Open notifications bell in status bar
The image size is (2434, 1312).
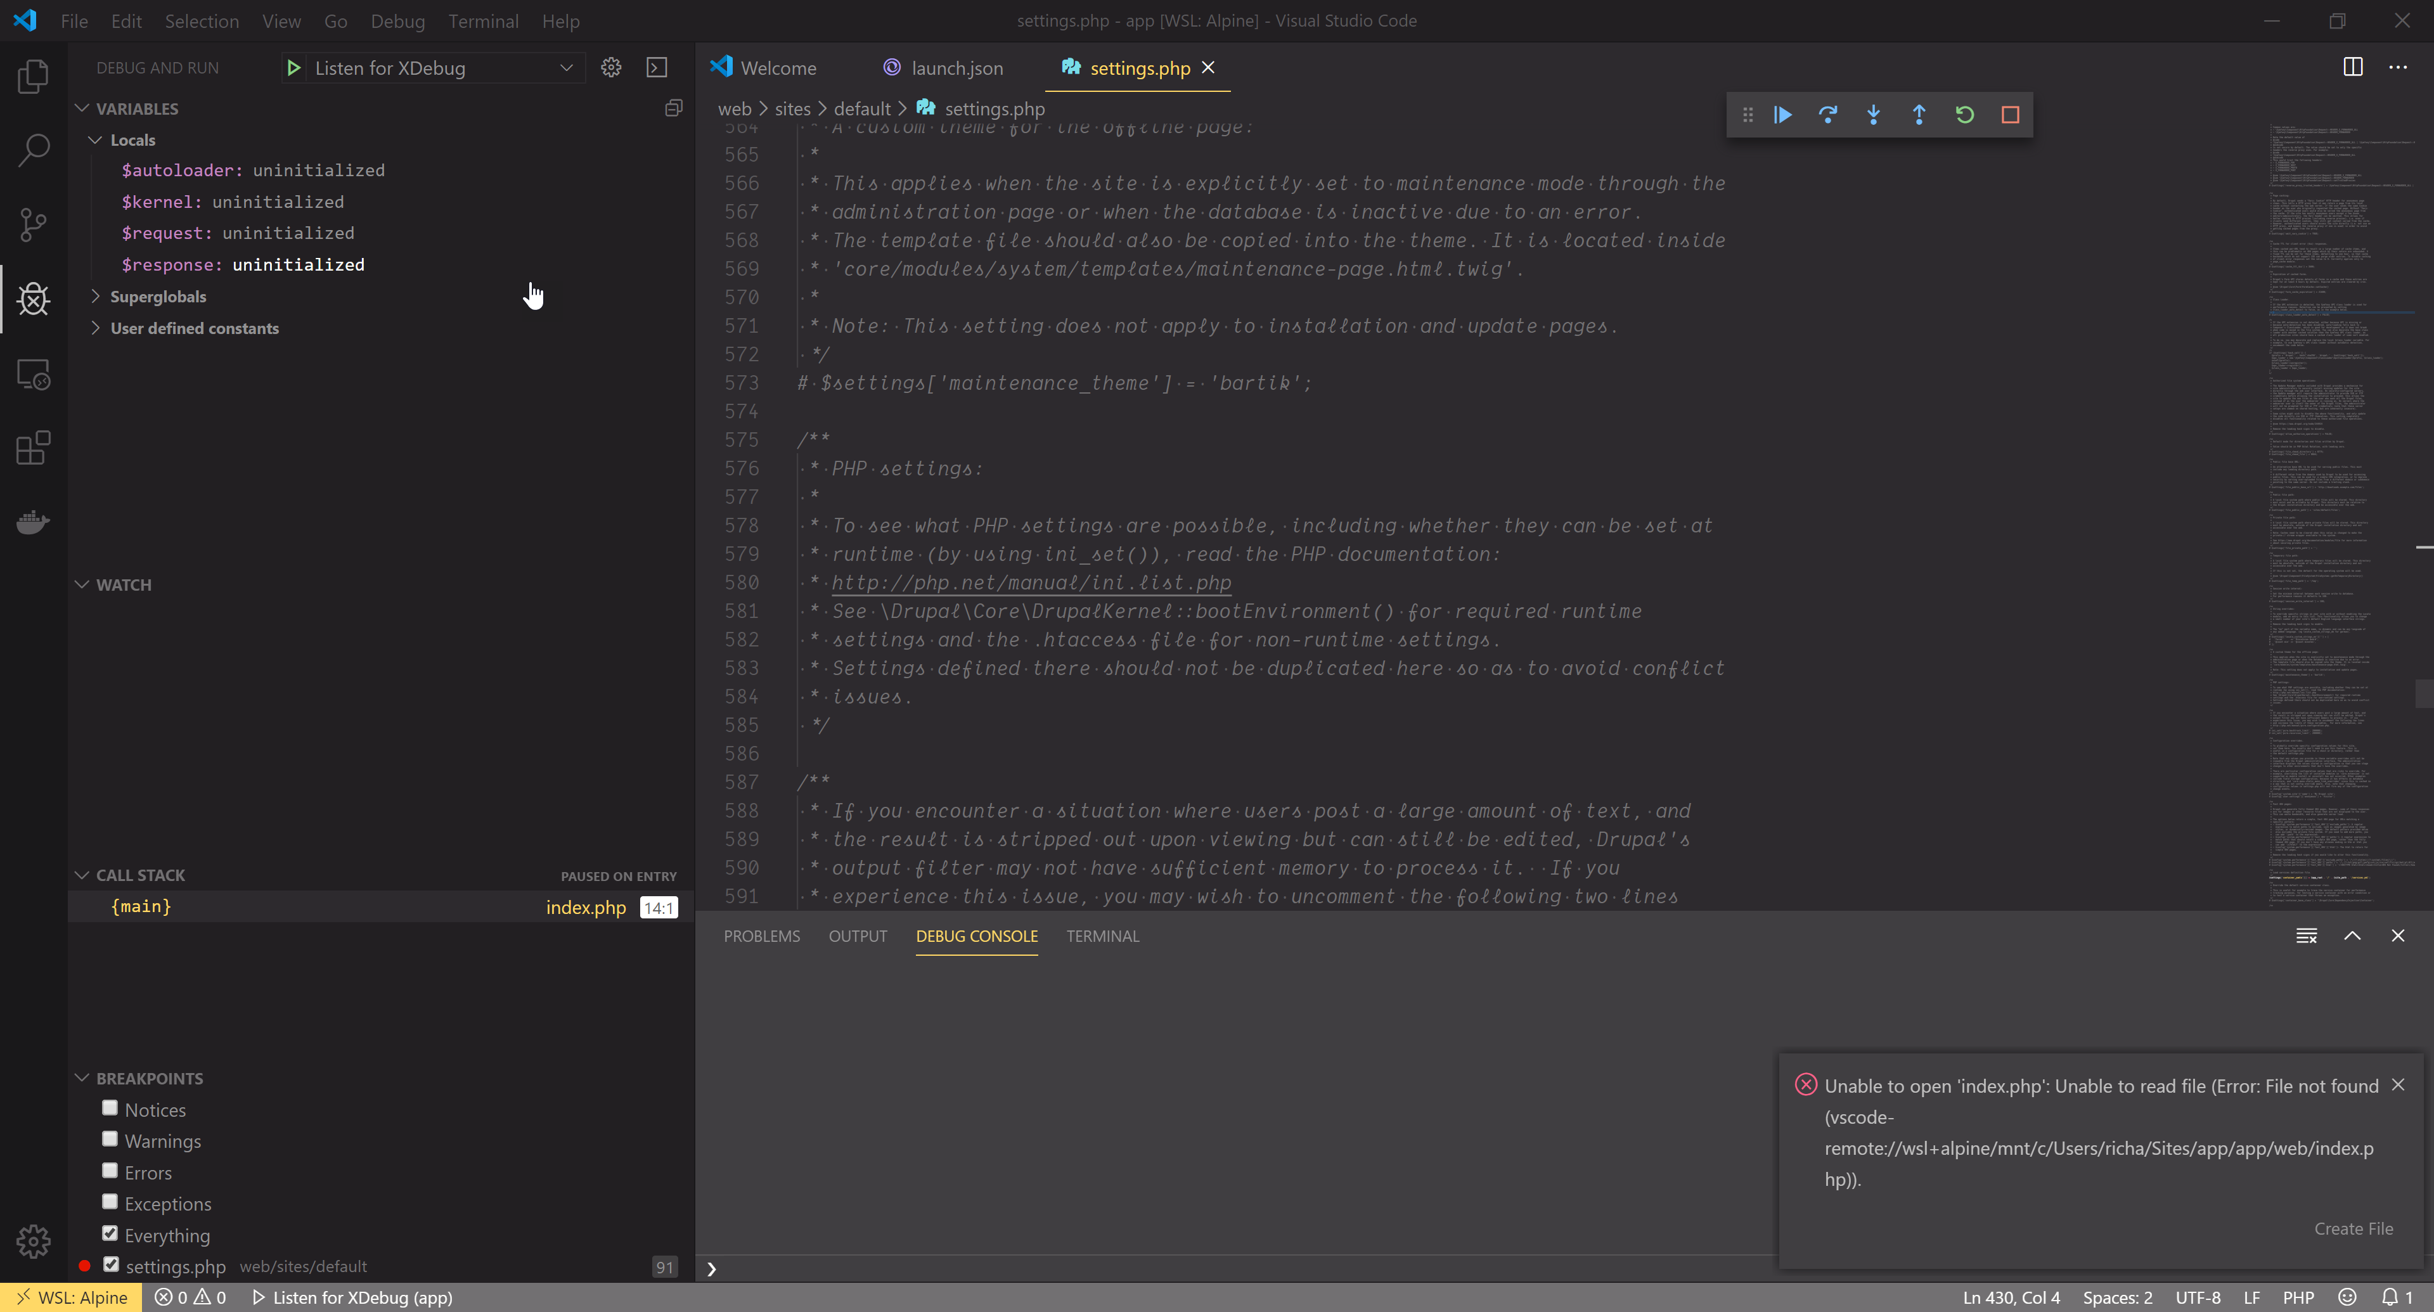point(2397,1298)
